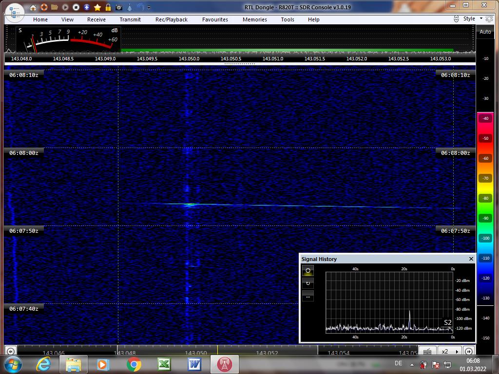Click the S-meter signal gauge
The height and width of the screenshot is (374, 499).
(x=68, y=39)
